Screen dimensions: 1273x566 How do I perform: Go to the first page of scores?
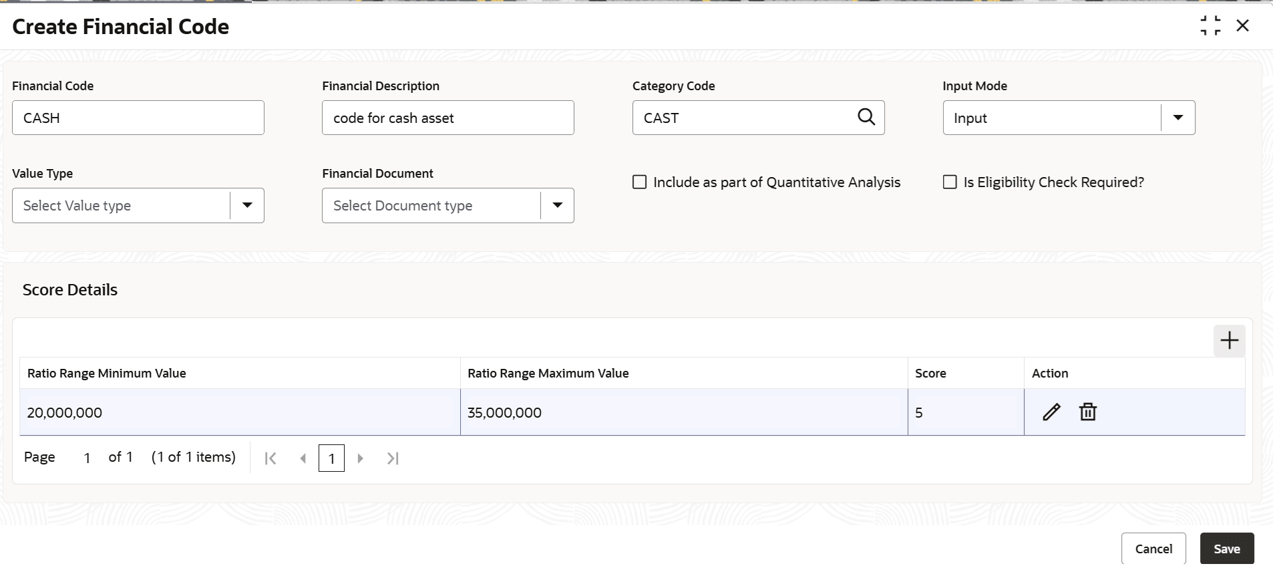tap(270, 458)
